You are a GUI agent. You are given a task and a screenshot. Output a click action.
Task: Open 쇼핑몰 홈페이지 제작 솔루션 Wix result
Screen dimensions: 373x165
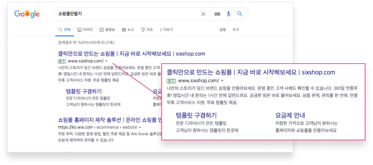(110, 119)
